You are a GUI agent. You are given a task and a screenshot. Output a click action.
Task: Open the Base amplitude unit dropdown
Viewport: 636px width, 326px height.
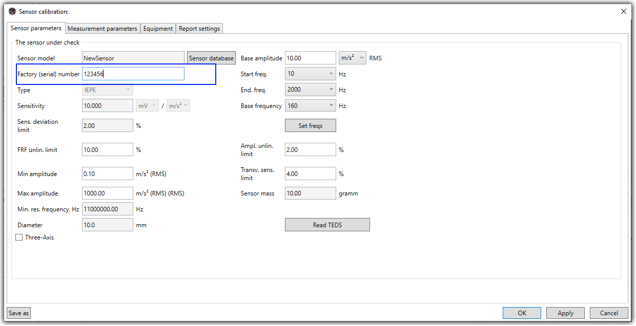tap(353, 58)
